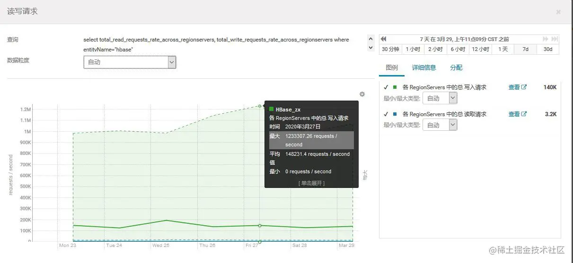Click 各 RegionServers 中的总 读取请求 legend label
573x263 pixels.
click(444, 114)
